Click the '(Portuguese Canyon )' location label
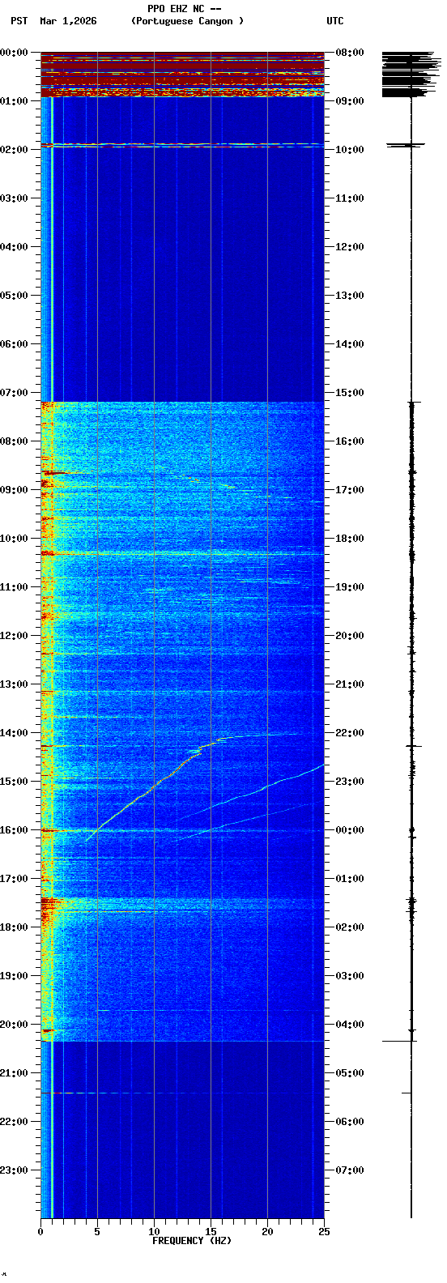 (187, 21)
